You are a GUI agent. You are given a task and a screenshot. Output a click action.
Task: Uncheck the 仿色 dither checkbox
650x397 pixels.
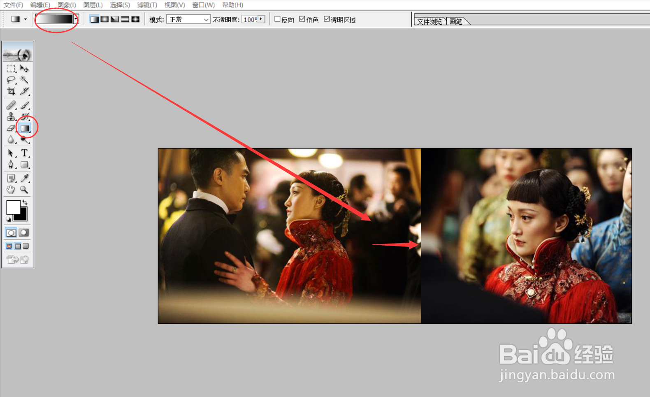tap(302, 19)
